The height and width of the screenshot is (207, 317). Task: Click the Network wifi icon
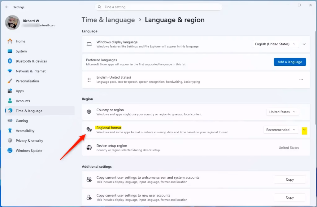point(10,71)
